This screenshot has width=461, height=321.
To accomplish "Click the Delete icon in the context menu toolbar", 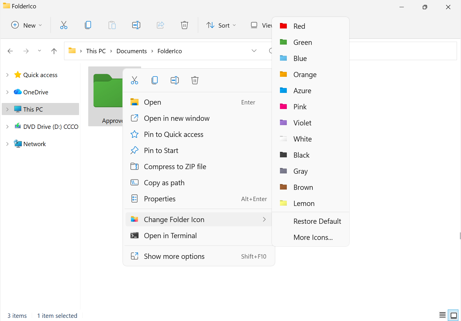I will coord(195,80).
